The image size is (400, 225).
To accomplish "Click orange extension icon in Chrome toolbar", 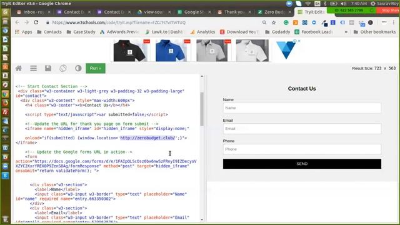I will tap(296, 22).
